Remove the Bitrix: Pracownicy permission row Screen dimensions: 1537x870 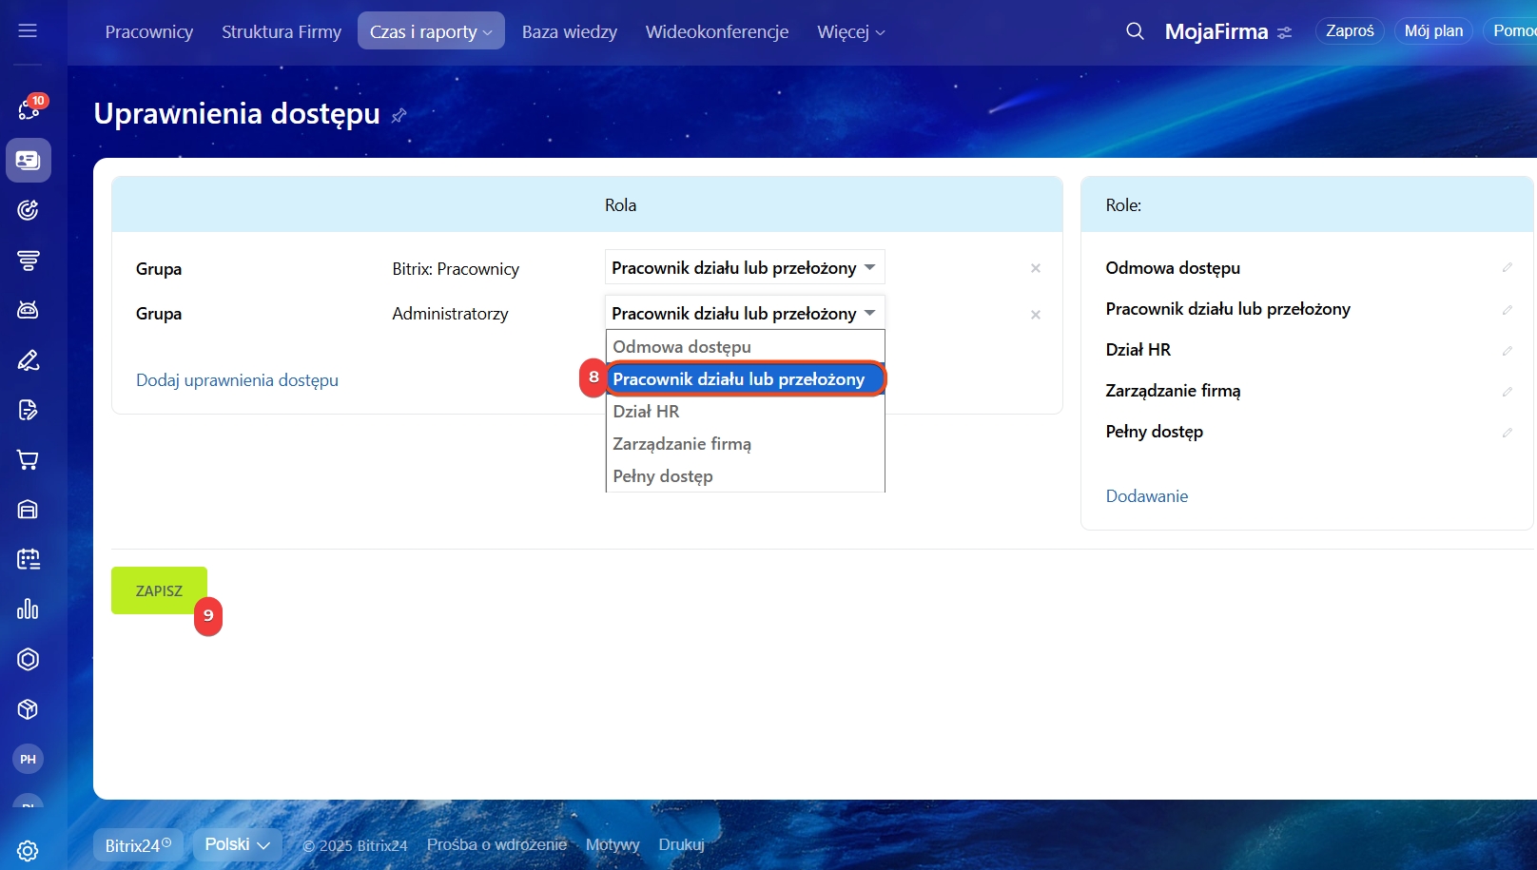(1035, 269)
